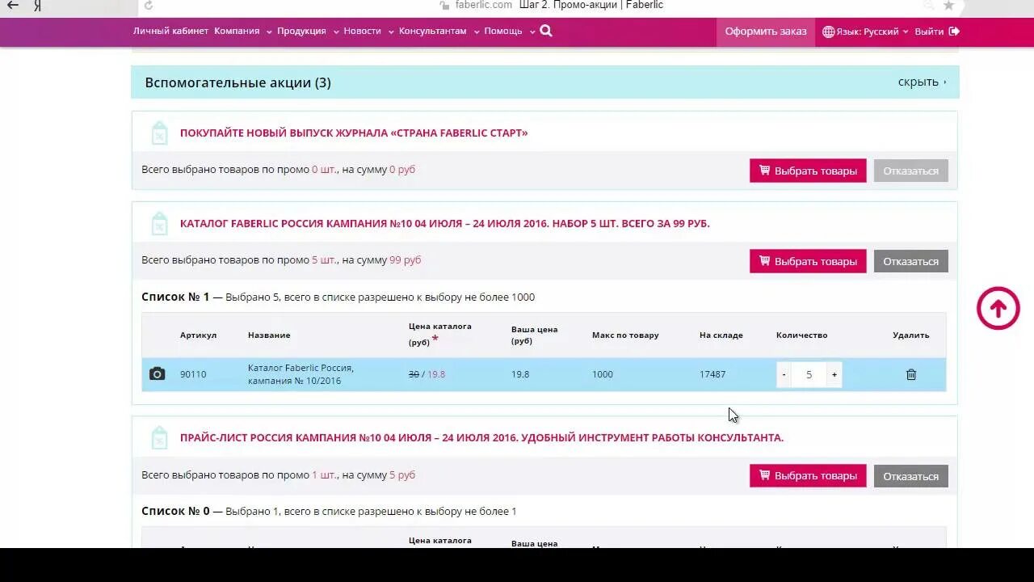Click product name Каталог Faberlic Россия

coord(301,374)
